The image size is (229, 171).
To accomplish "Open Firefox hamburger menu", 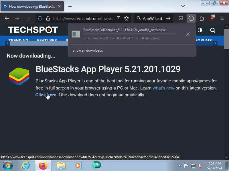I will tap(222, 18).
